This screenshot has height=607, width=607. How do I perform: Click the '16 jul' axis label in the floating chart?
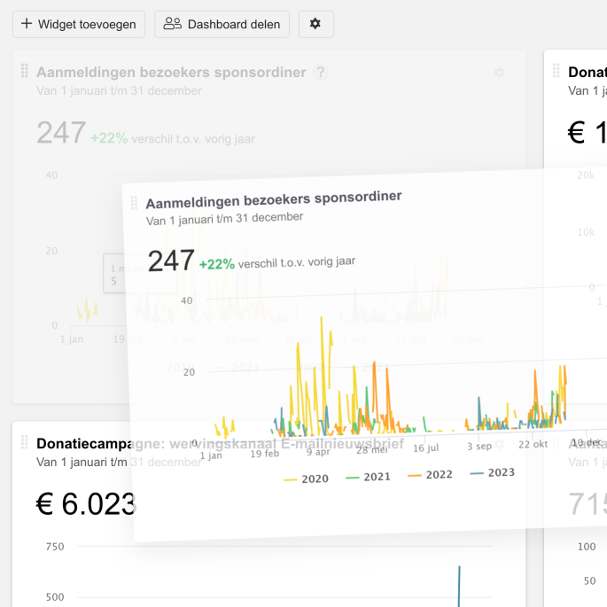click(x=426, y=448)
